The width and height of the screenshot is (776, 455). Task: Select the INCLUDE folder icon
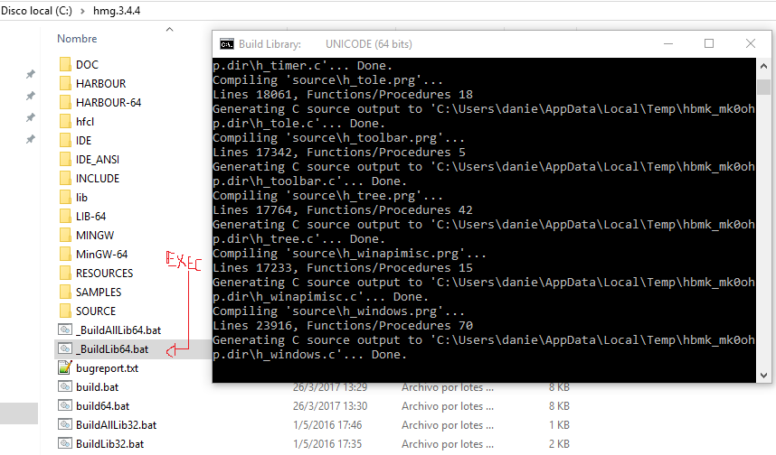[65, 179]
